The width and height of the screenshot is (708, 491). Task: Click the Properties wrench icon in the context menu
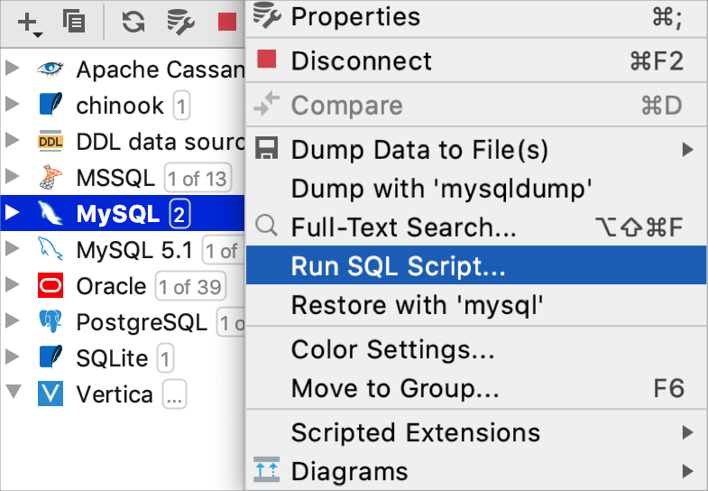tap(266, 15)
